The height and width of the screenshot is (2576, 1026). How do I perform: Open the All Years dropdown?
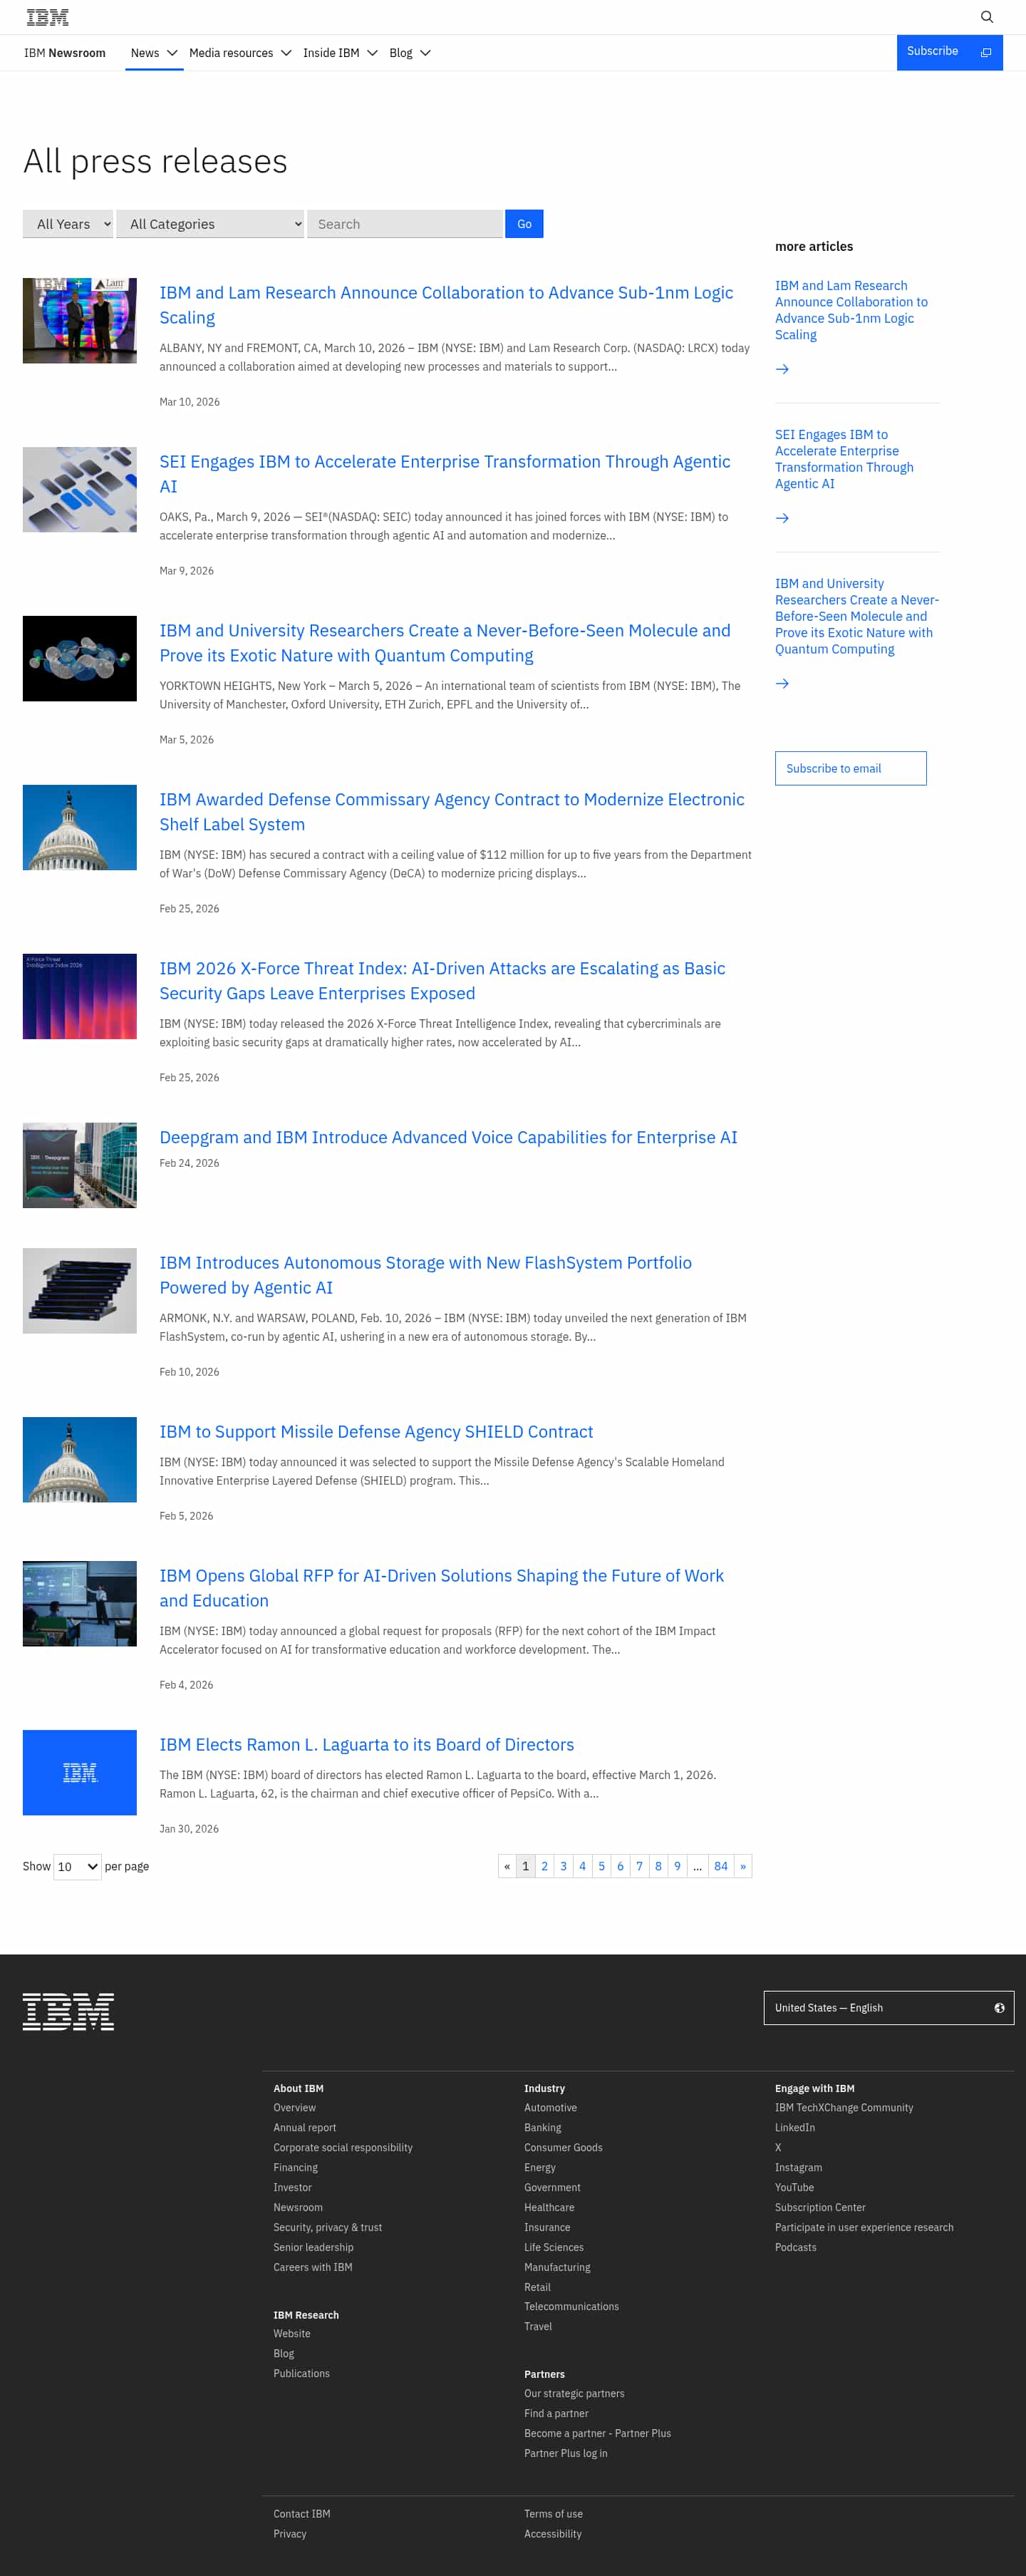(x=68, y=224)
